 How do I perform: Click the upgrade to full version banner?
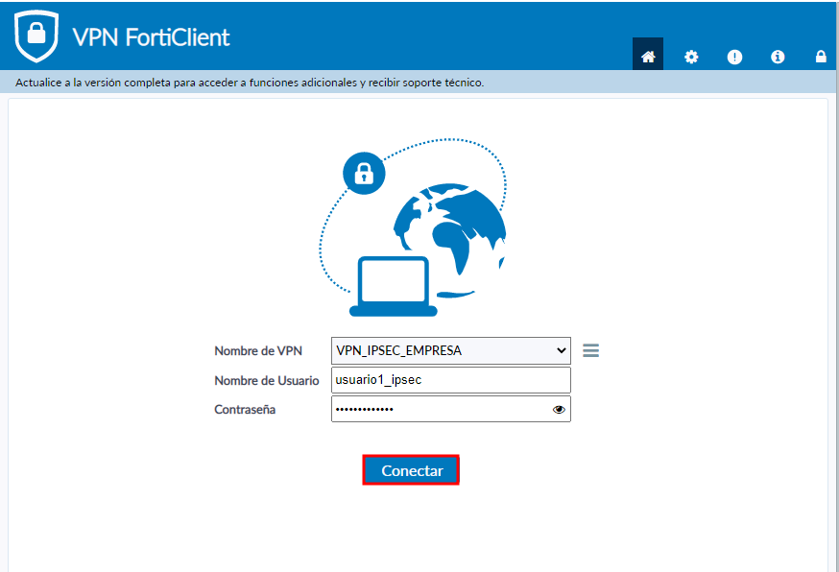pos(250,83)
